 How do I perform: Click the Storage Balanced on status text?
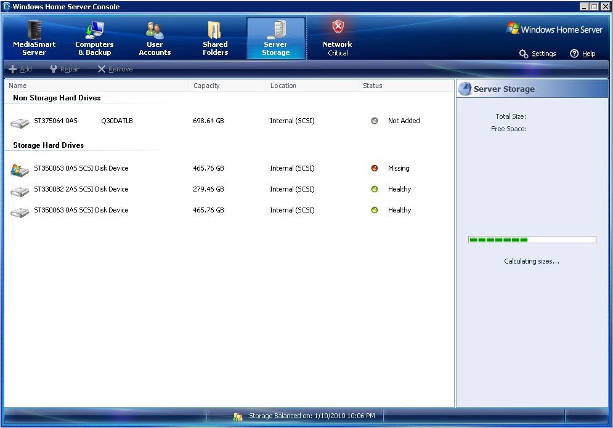click(312, 416)
